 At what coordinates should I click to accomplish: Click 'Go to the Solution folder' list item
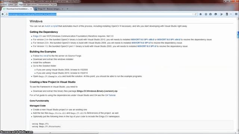click(x=44, y=66)
